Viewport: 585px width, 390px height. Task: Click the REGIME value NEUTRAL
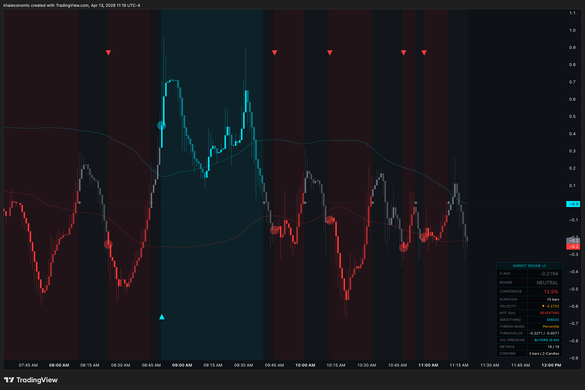click(x=547, y=283)
